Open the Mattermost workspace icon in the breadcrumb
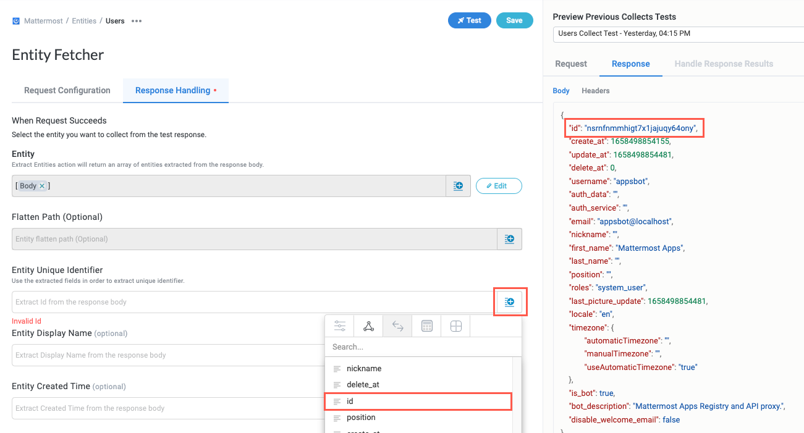Viewport: 804px width, 433px height. coord(15,20)
